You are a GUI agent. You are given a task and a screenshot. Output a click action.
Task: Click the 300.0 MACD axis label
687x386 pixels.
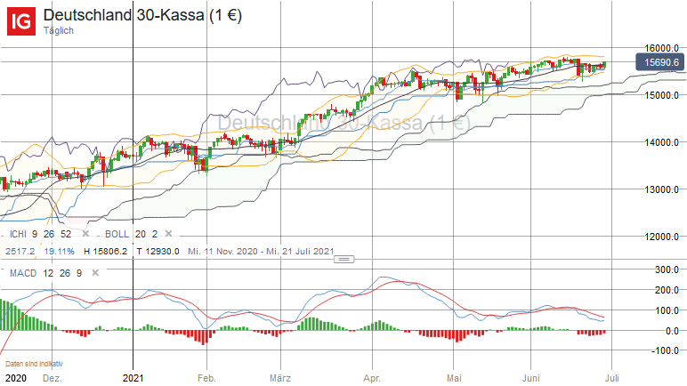tap(667, 269)
